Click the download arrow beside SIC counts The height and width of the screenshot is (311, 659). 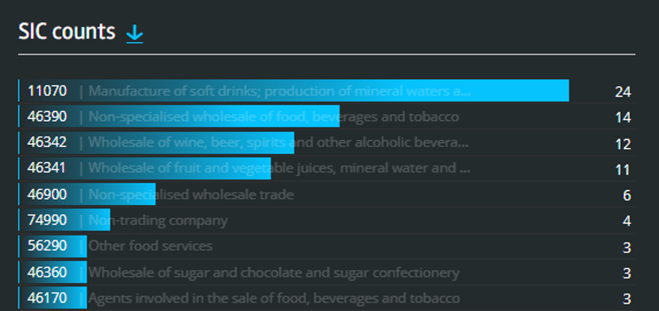(x=134, y=33)
